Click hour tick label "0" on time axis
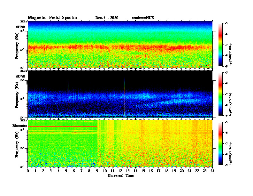 coord(28,171)
